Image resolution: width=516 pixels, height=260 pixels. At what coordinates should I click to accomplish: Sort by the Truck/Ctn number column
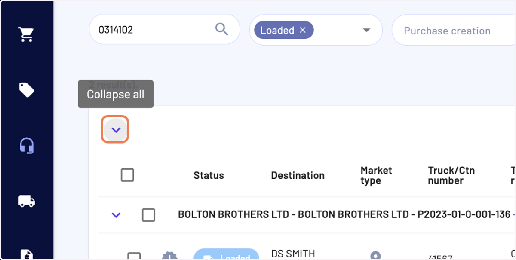(x=451, y=175)
